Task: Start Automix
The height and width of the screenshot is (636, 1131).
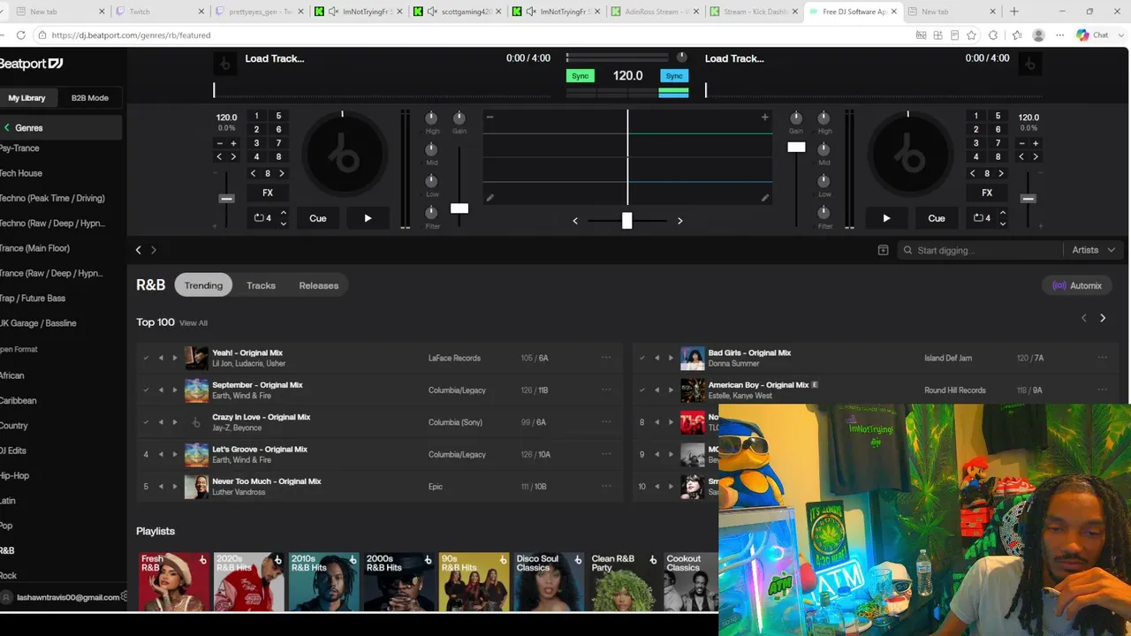Action: 1077,285
